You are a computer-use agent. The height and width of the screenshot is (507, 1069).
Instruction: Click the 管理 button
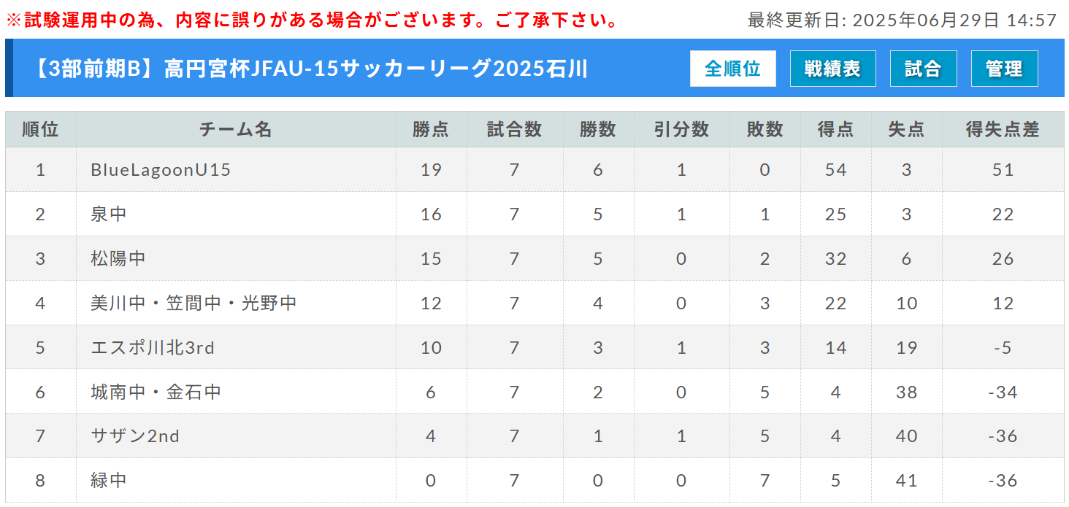click(1004, 69)
